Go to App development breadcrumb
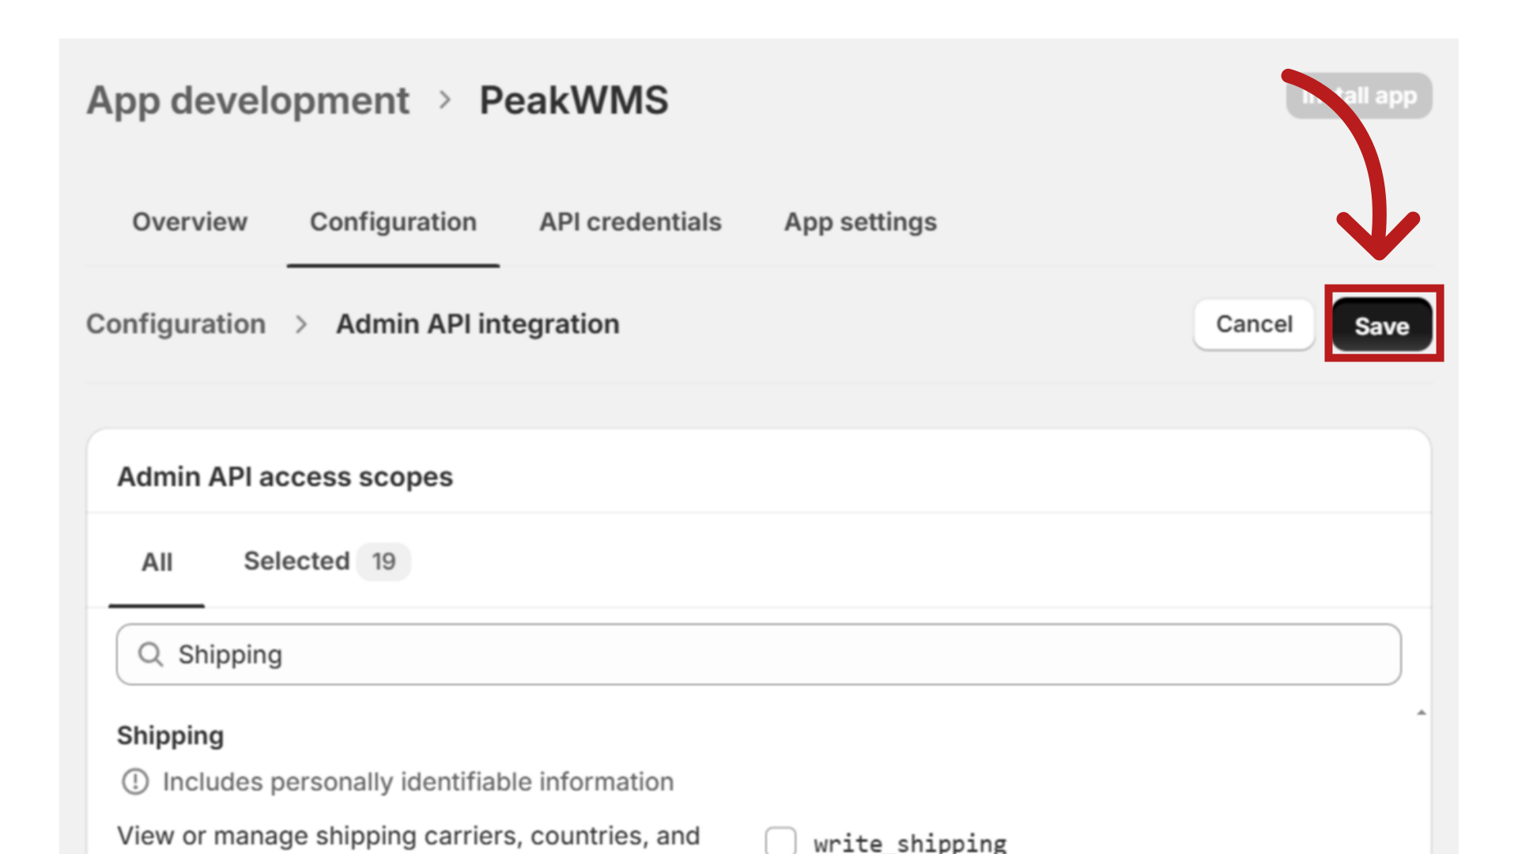 tap(247, 100)
